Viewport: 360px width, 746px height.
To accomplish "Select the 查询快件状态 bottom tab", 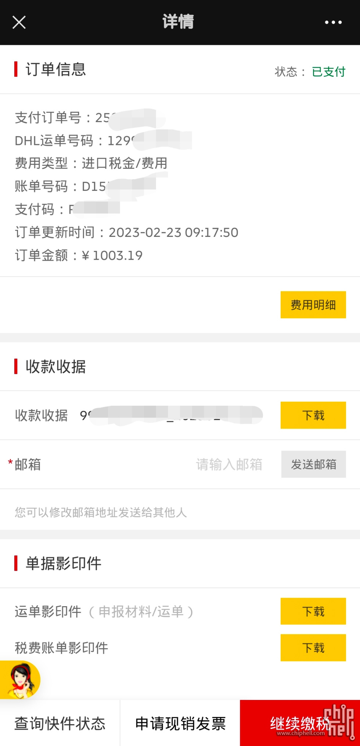I will tap(60, 723).
